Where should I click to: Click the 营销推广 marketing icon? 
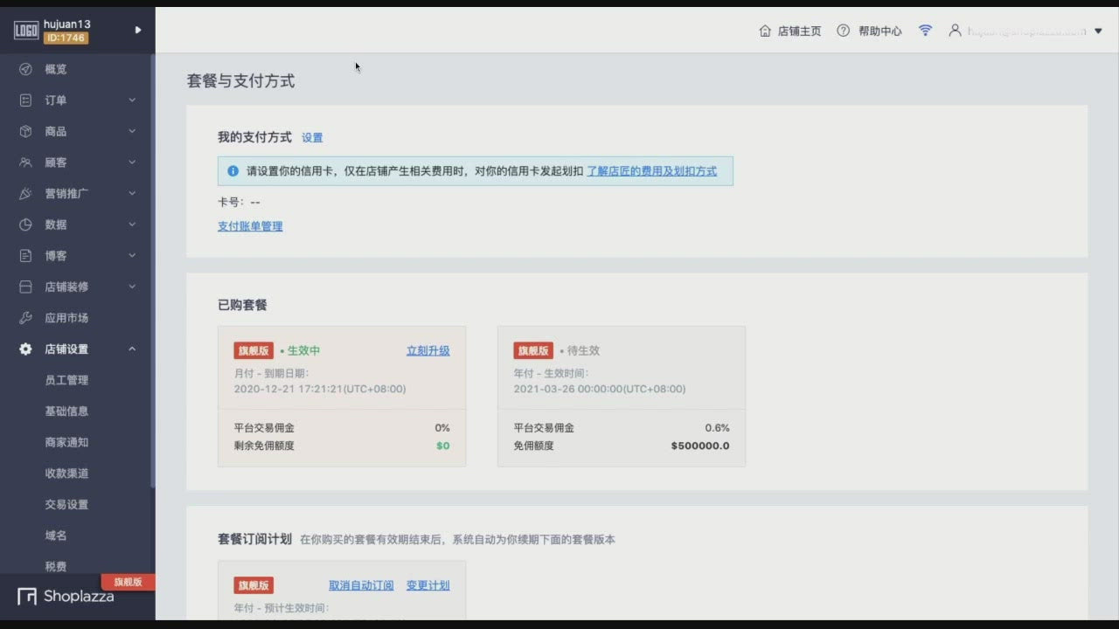click(26, 193)
